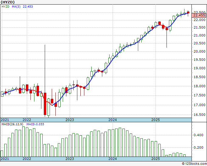Click 2024 on the MACD panel time axis
Viewport: 207px width, 166px height.
[x=113, y=159]
